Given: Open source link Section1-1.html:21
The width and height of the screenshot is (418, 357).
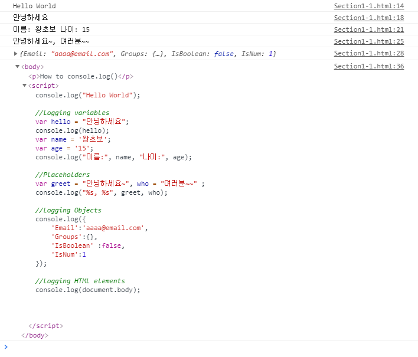Looking at the screenshot, I should [368, 30].
